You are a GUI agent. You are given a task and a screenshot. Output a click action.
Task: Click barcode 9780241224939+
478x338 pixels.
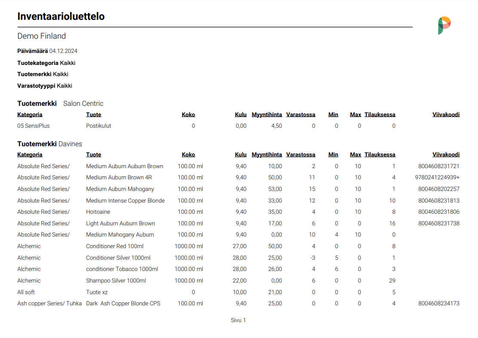[437, 178]
